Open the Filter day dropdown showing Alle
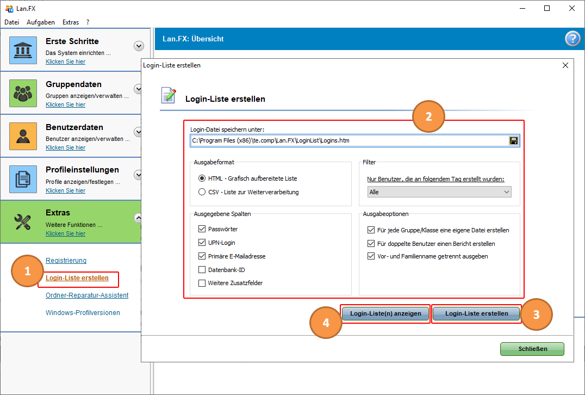Viewport: 585px width, 395px height. click(439, 192)
